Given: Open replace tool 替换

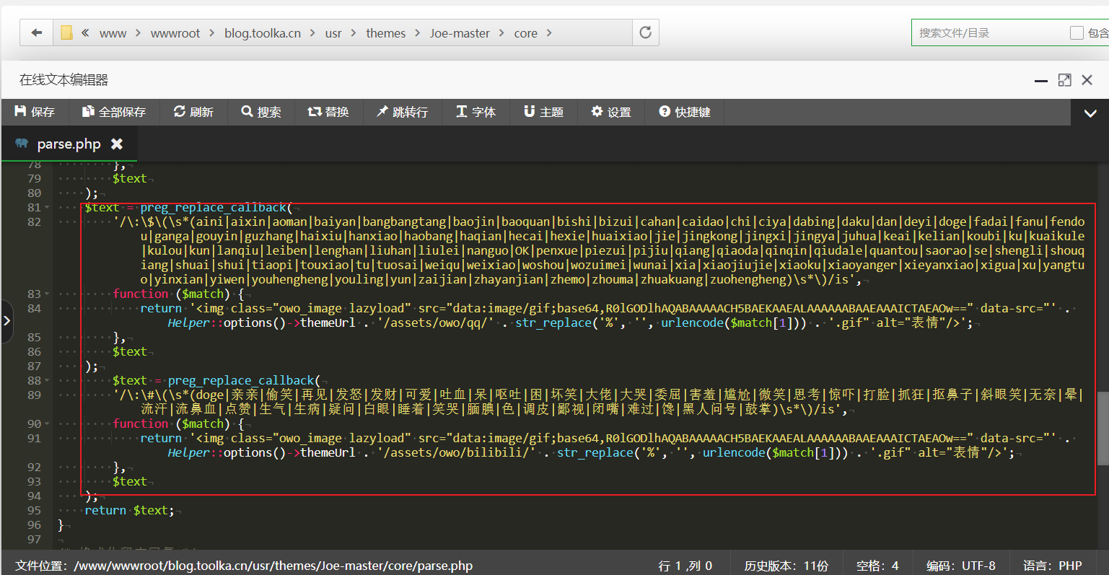Looking at the screenshot, I should pos(328,112).
